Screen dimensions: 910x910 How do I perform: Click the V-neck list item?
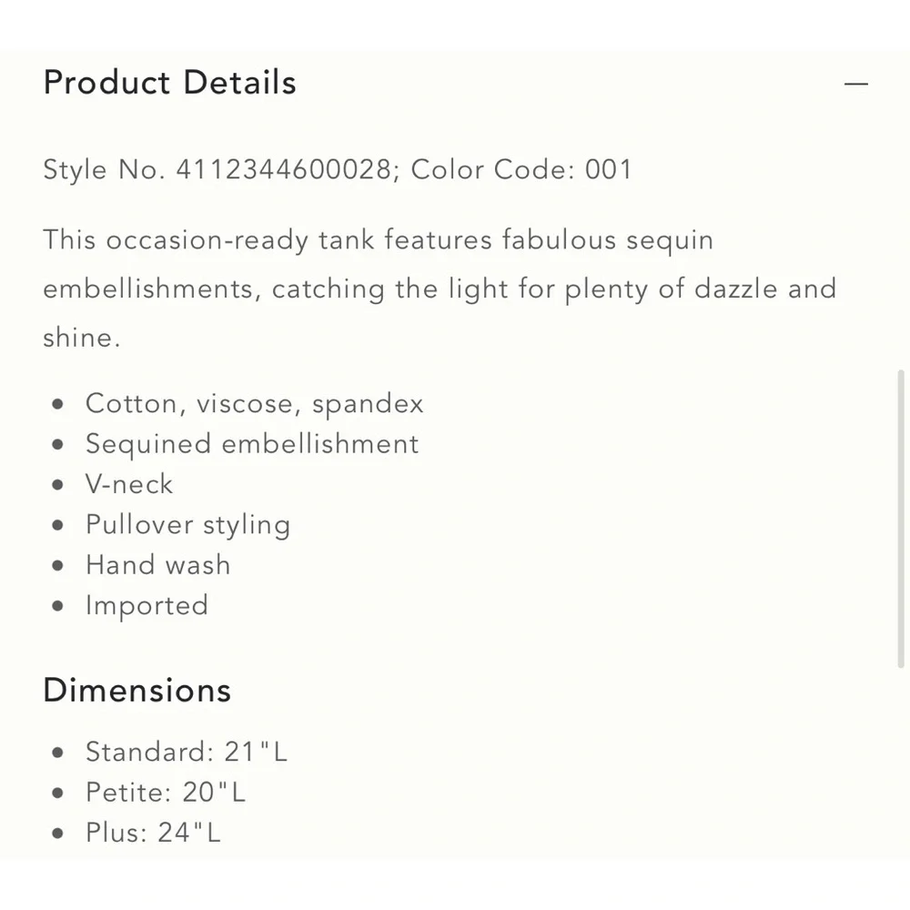tap(129, 485)
